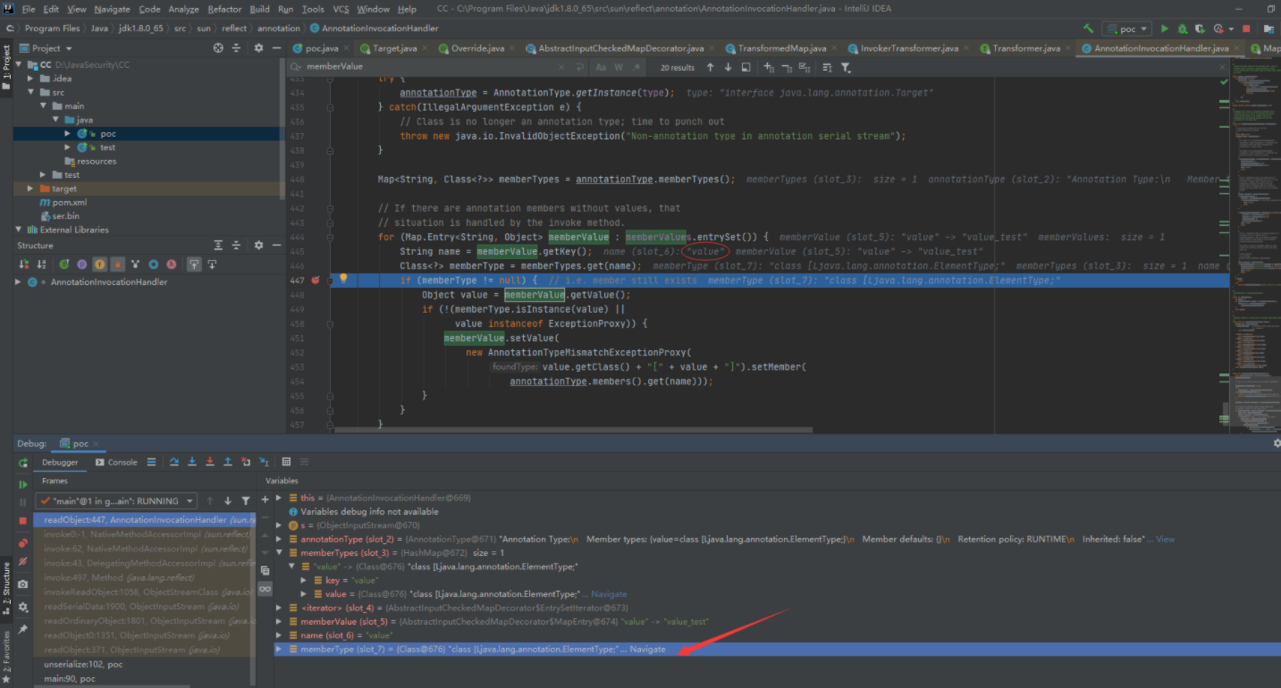Open the poc run configuration dropdown

pos(1126,29)
